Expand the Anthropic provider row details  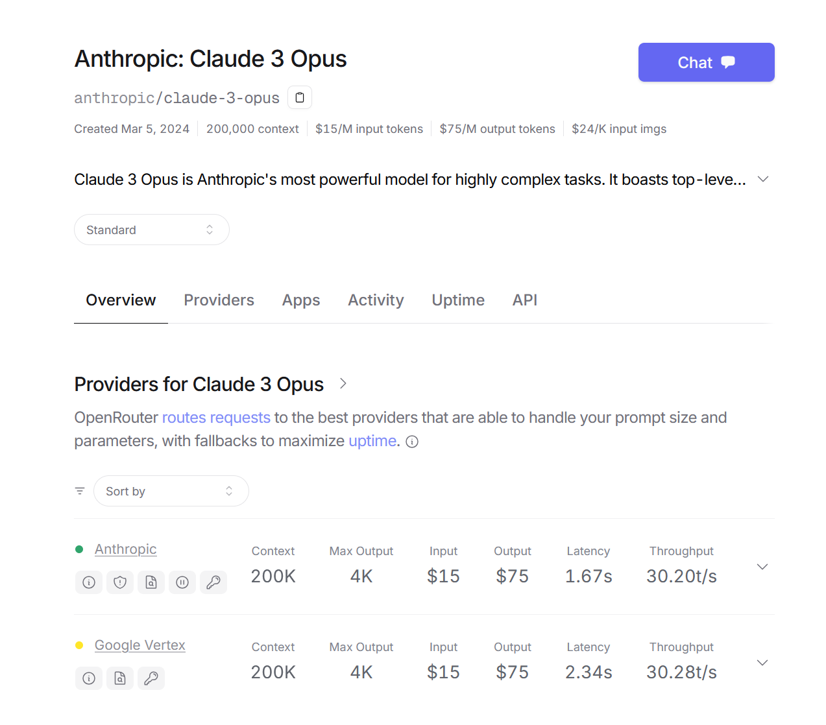pos(762,567)
